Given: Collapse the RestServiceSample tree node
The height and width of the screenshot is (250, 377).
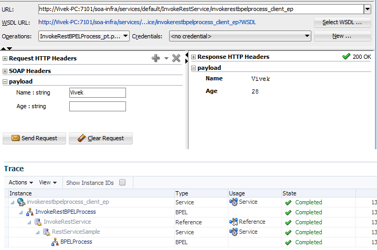Looking at the screenshot, I should coord(38,233).
